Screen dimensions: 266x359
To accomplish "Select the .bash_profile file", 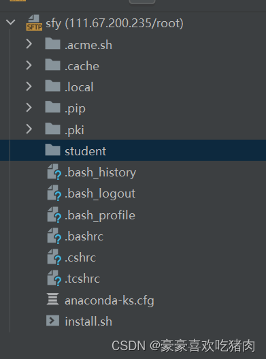I will tap(100, 215).
